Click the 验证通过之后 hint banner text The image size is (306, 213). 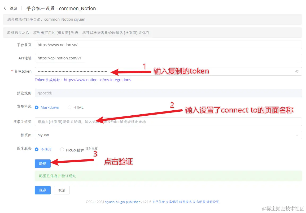tap(78, 33)
